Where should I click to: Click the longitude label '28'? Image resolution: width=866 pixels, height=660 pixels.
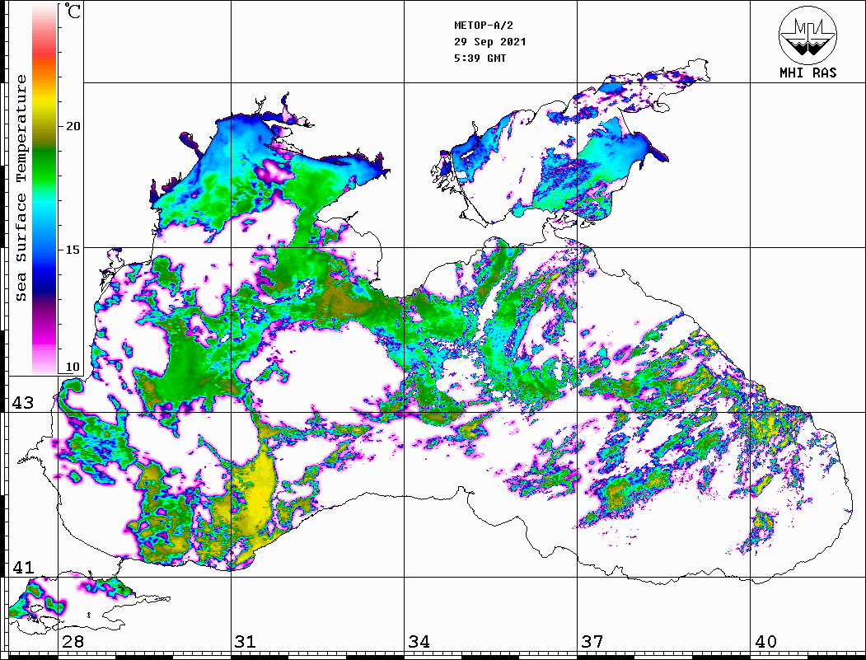click(x=73, y=642)
